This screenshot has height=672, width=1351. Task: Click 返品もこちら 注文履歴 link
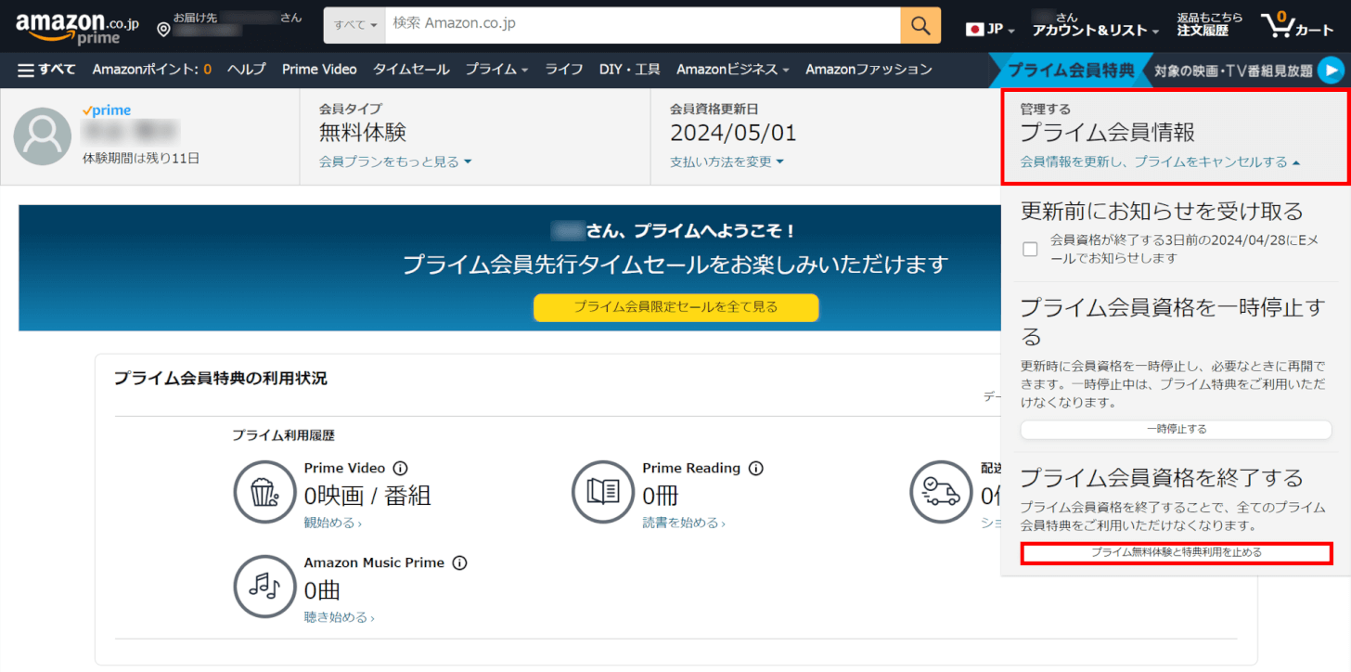[x=1210, y=25]
